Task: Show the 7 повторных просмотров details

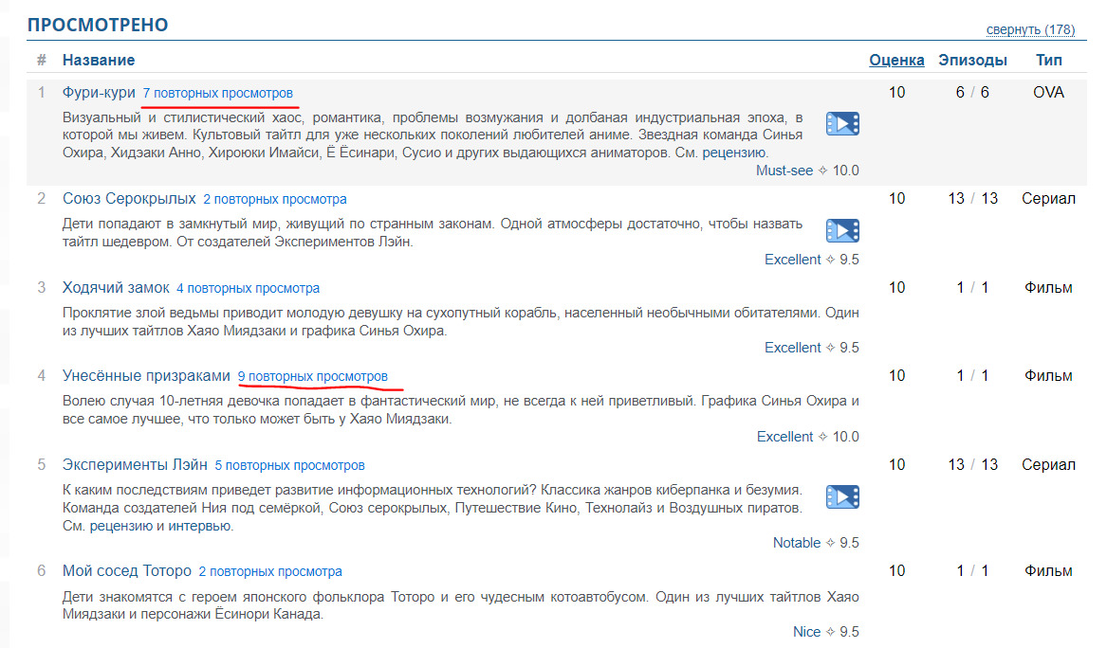Action: point(218,94)
